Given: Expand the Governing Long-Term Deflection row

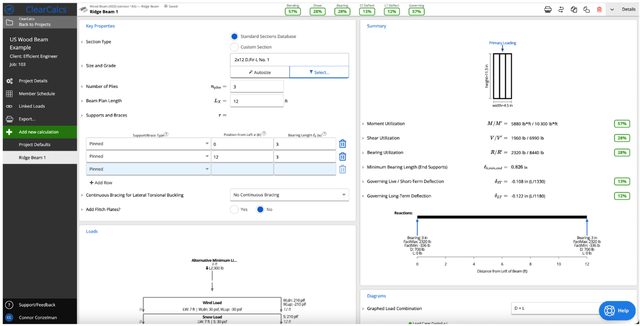Looking at the screenshot, I should point(363,196).
